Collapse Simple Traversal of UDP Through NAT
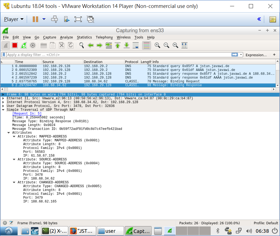Viewport: 280px width, 236px height. [x=3, y=110]
